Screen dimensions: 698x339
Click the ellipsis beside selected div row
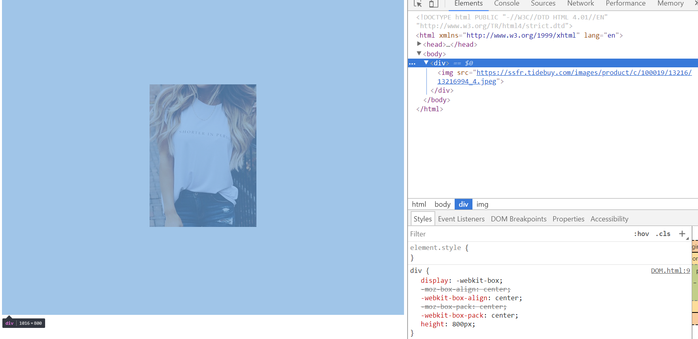point(412,63)
